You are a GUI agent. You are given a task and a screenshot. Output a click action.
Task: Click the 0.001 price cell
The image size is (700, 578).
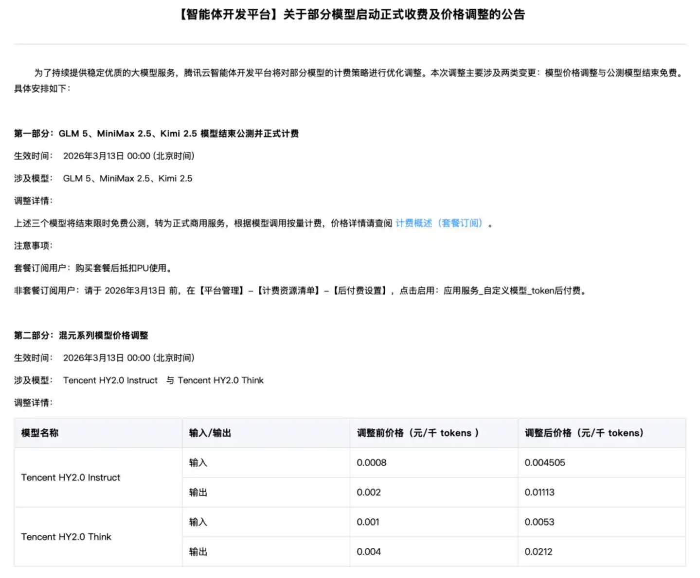click(434, 522)
